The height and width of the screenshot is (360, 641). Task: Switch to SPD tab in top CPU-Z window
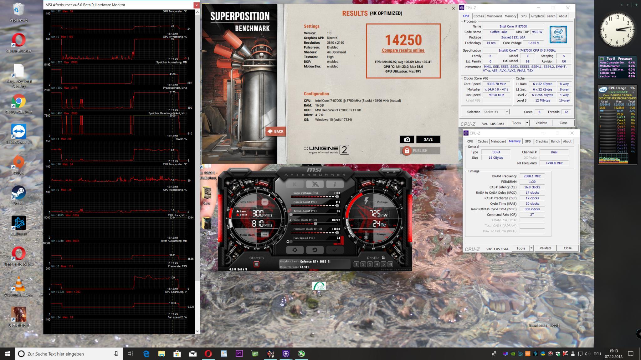coord(524,16)
